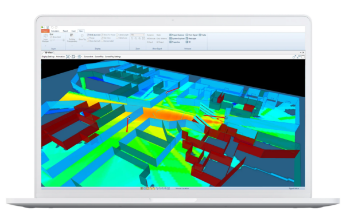Open the zoom percentage dropdown
Image resolution: width=346 pixels, height=223 pixels.
[138, 35]
